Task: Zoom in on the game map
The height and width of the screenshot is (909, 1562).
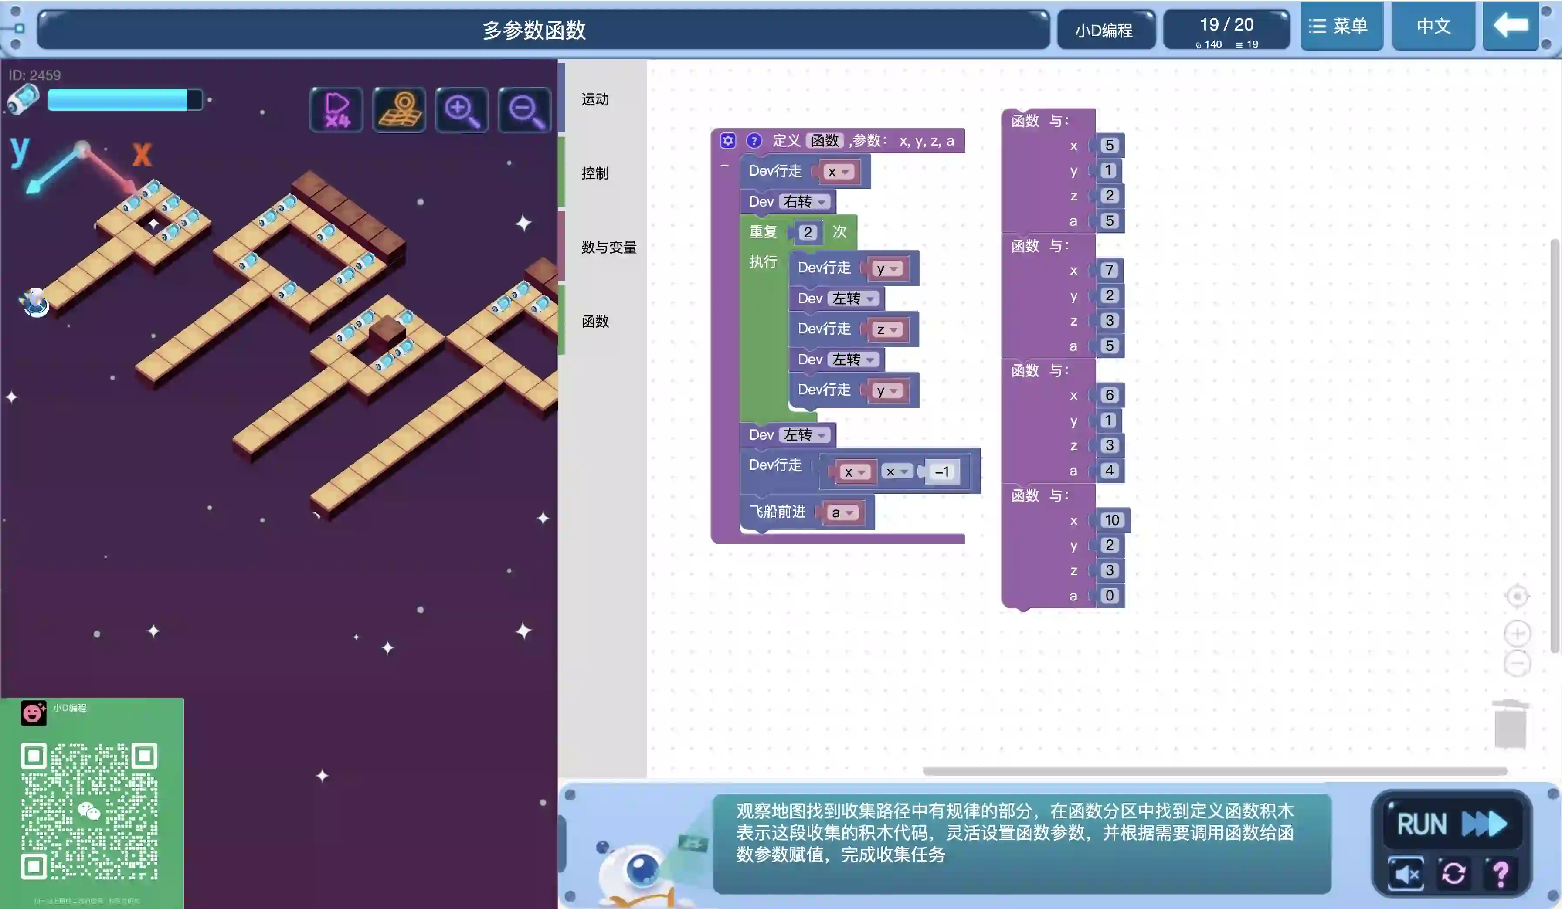Action: [462, 110]
